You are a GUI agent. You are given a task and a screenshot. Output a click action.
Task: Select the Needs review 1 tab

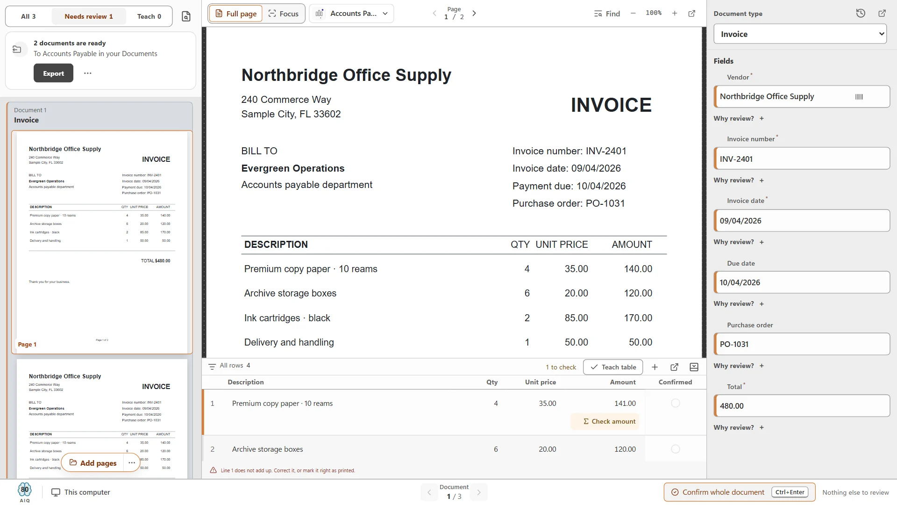point(89,16)
